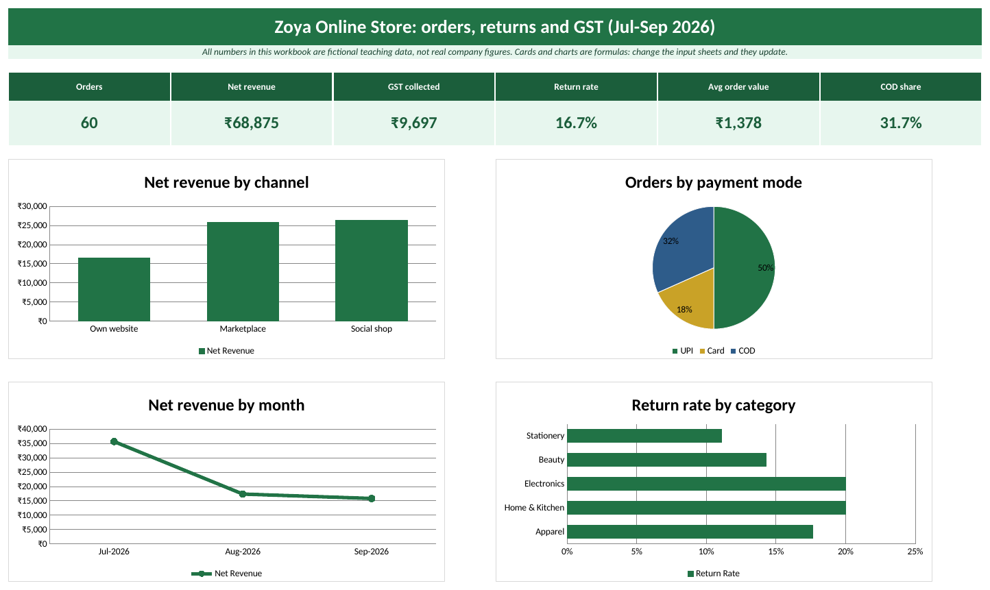The width and height of the screenshot is (990, 590).
Task: Click the Marketplace bar
Action: [x=243, y=271]
